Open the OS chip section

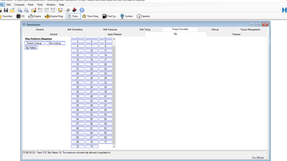click(x=20, y=16)
